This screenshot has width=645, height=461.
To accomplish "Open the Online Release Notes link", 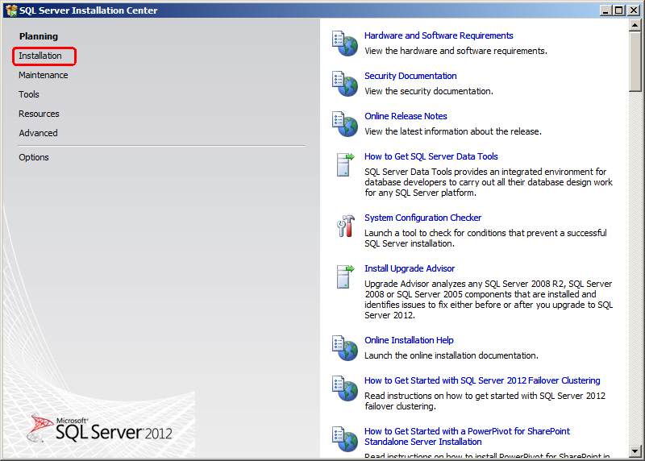I will 406,116.
